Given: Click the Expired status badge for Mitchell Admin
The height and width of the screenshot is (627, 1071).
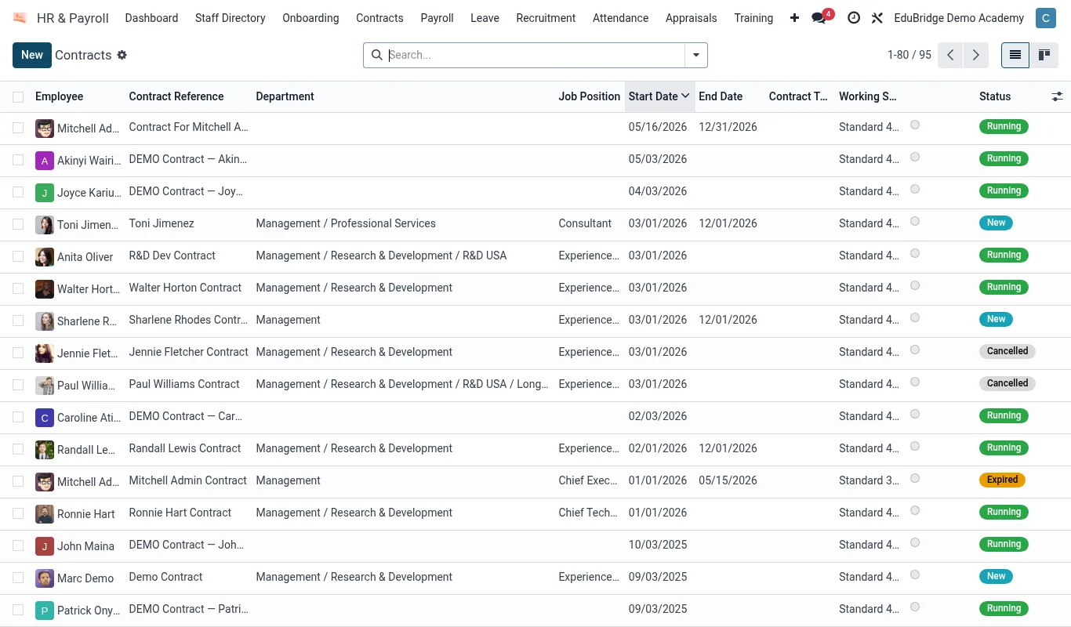Looking at the screenshot, I should 1002,480.
